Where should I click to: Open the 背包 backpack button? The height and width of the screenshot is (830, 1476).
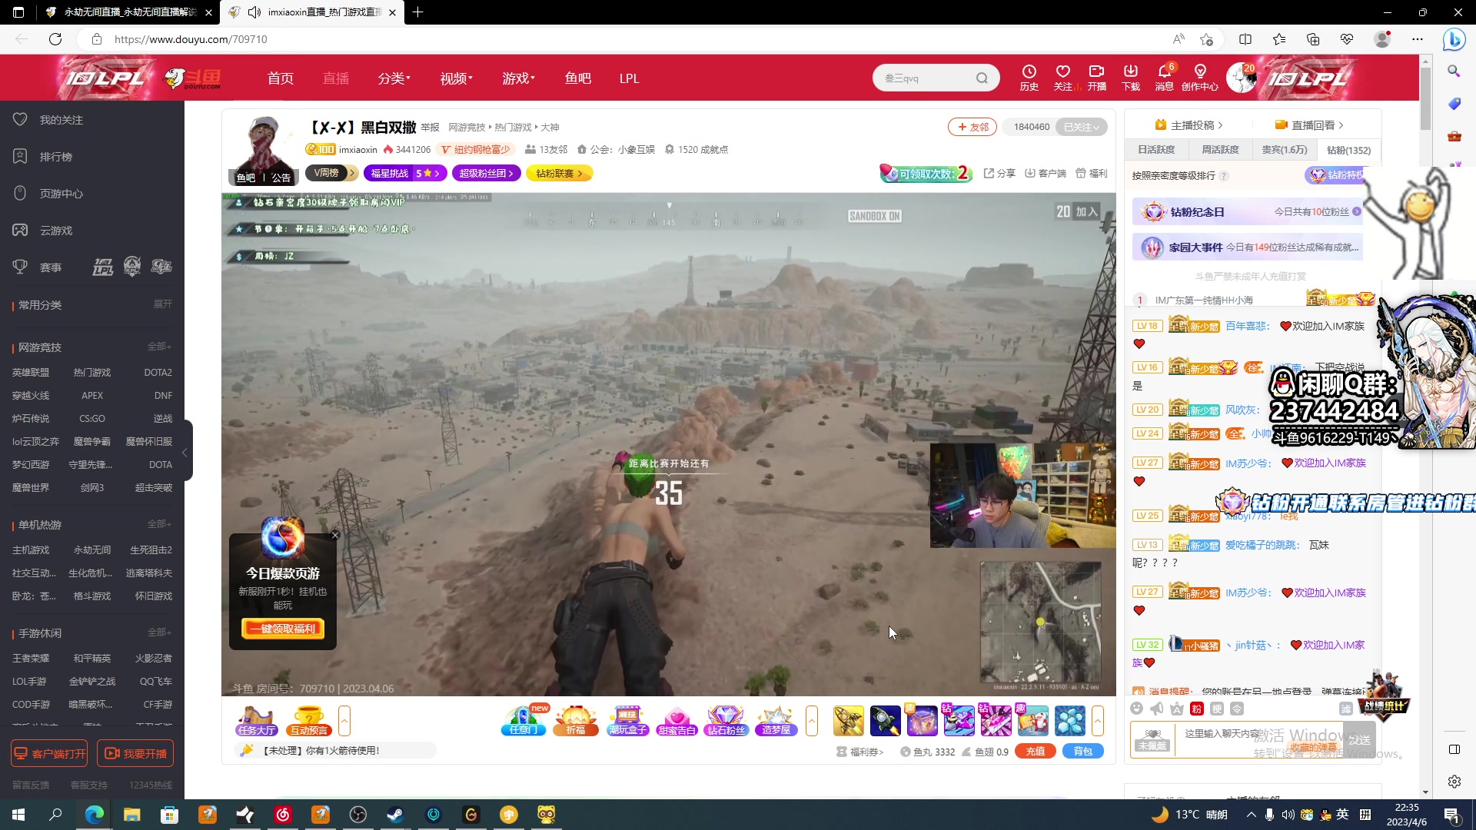1083,751
